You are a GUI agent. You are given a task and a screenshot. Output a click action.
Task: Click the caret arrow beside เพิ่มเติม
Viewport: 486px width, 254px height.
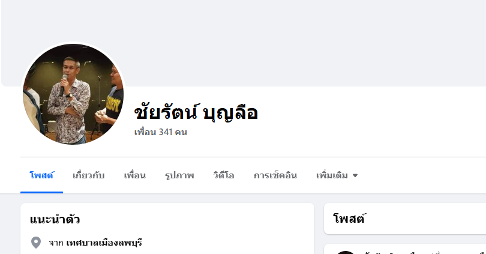(355, 175)
